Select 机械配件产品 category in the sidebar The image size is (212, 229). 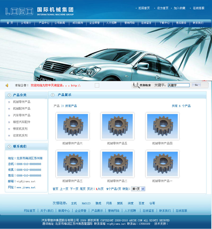tap(21, 109)
